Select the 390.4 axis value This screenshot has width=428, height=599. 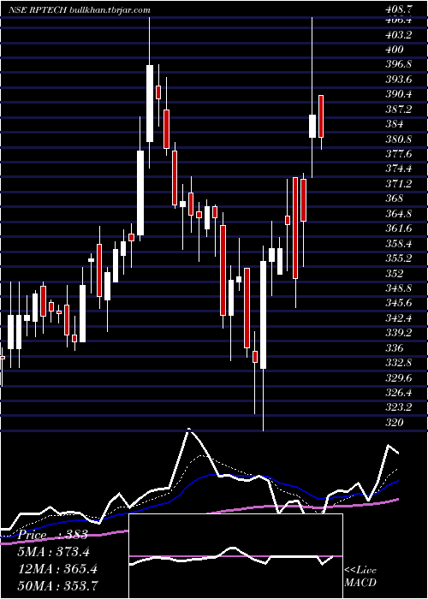399,94
